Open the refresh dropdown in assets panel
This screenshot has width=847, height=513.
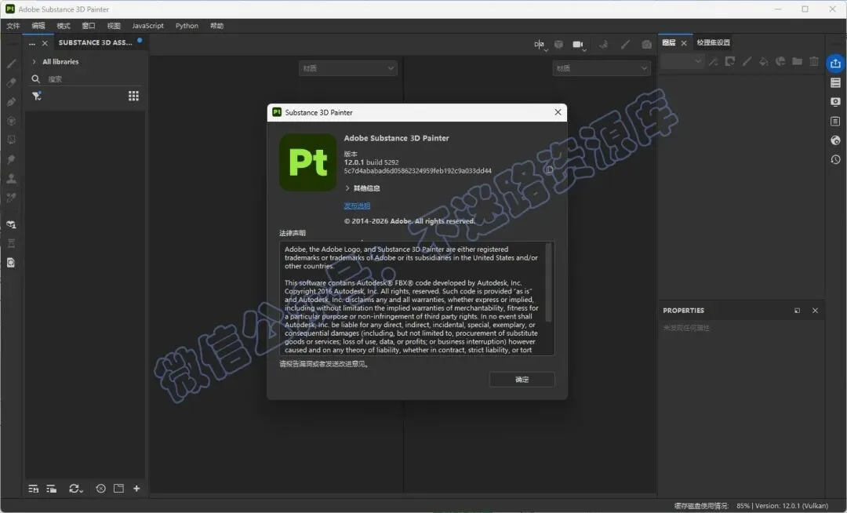point(75,489)
